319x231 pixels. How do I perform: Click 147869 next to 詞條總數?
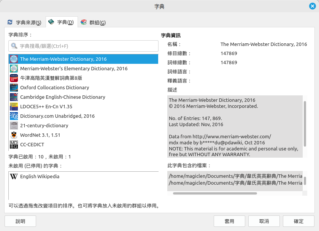coord(229,63)
